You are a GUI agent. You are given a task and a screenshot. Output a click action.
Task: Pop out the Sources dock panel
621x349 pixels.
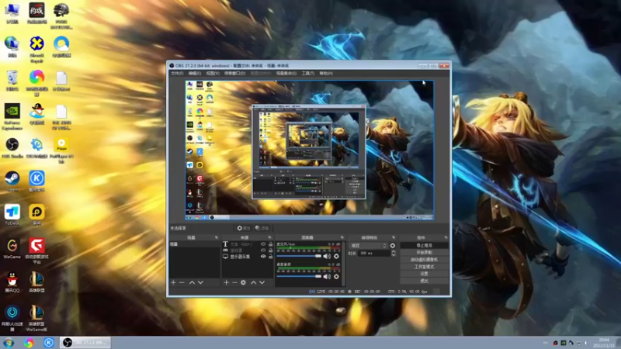(269, 237)
